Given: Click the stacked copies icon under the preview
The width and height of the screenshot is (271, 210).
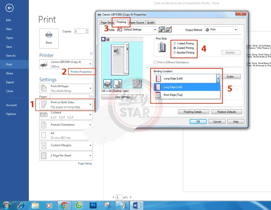Looking at the screenshot, I should coord(117,83).
